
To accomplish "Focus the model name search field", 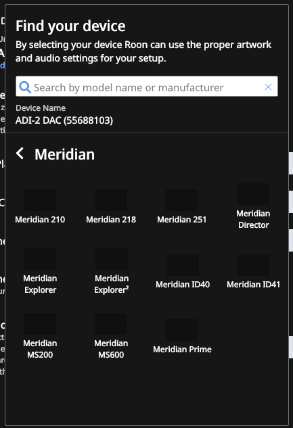I will 147,87.
